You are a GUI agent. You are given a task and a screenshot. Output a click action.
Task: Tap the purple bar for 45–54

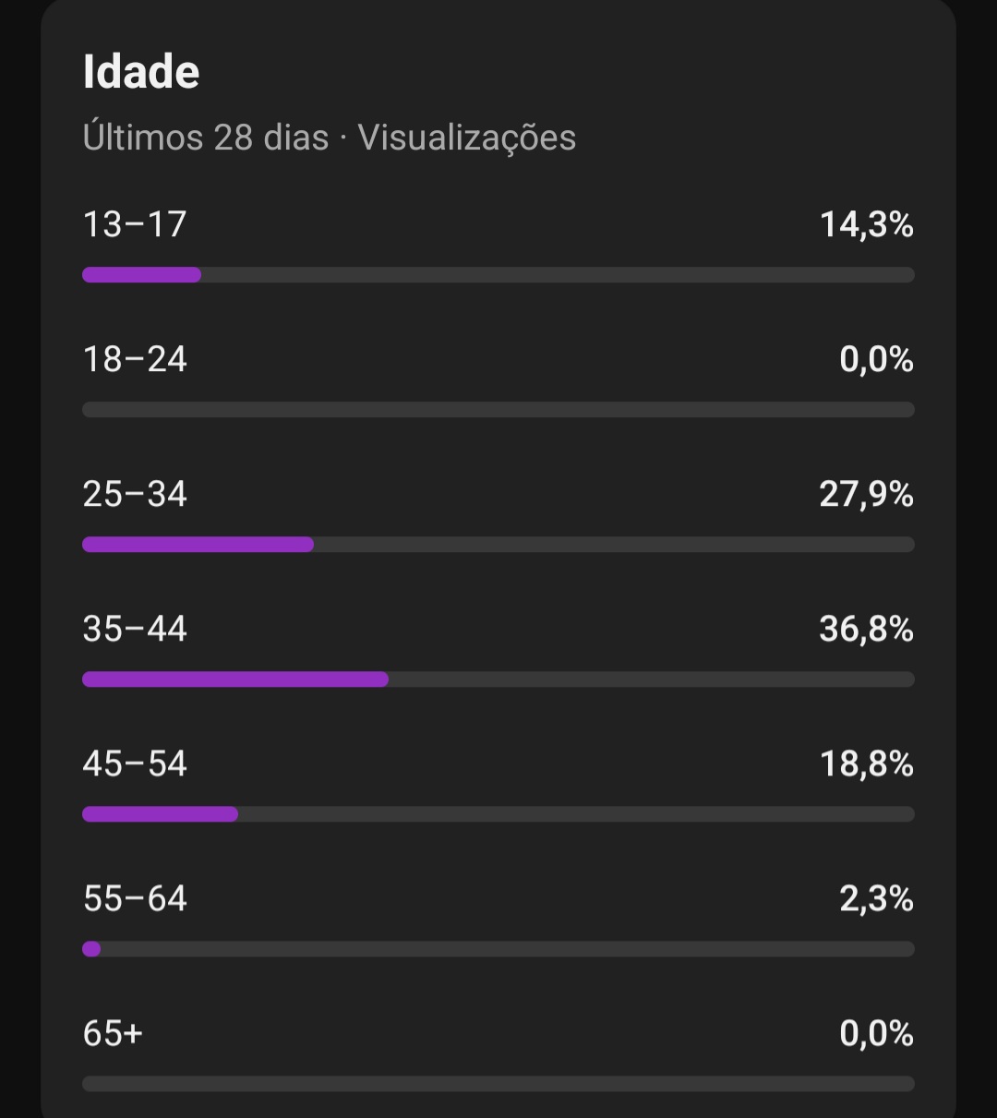pyautogui.click(x=161, y=813)
